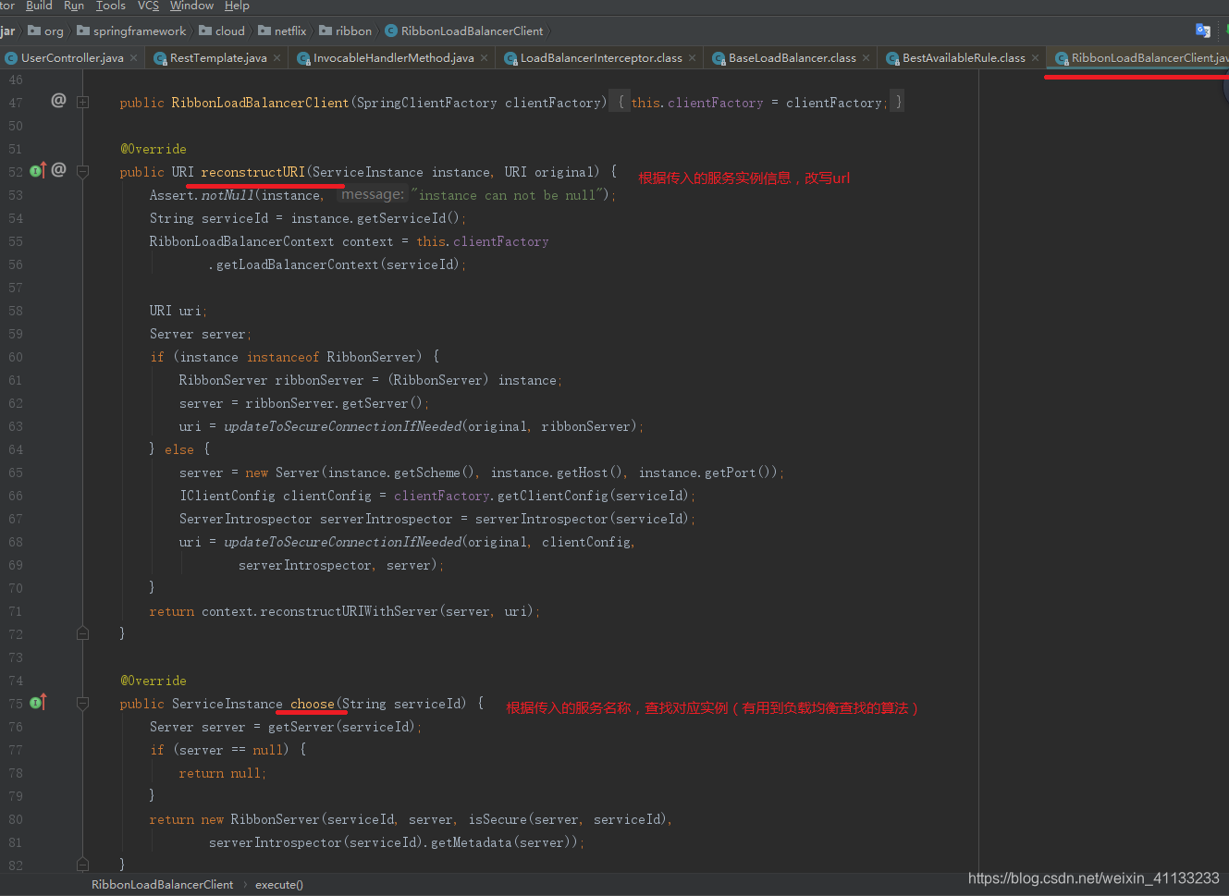Click the class icon before RibbonLoadBalancerClient breadcrumb

[x=391, y=31]
